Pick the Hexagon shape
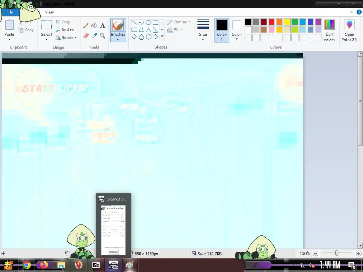This screenshot has width=363, height=272. (149, 37)
